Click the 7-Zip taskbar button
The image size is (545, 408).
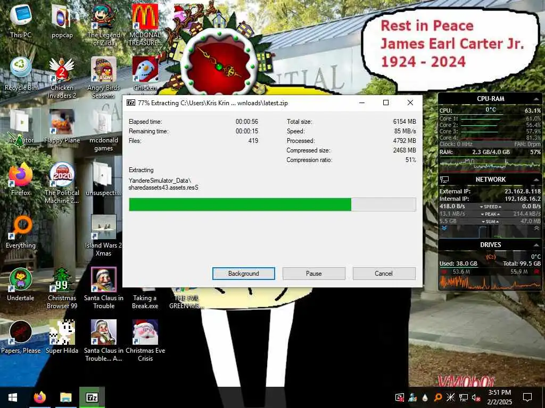coord(92,397)
